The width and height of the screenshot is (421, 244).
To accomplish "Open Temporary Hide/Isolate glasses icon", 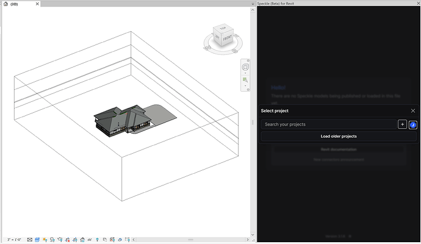I will 90,240.
